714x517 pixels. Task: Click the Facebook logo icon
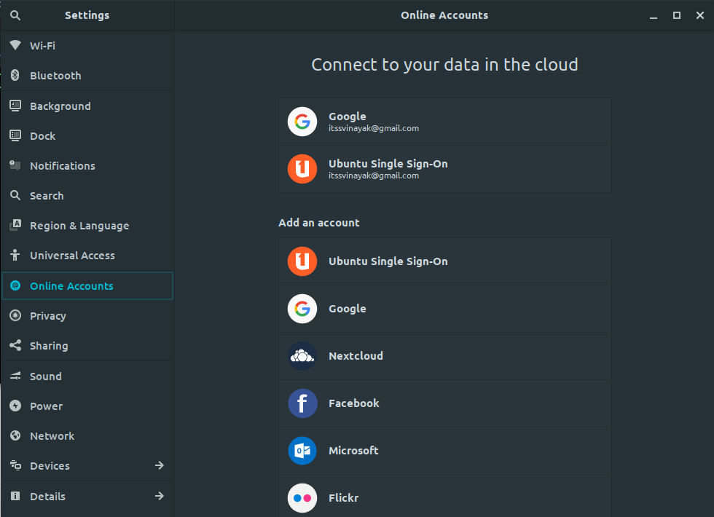[302, 403]
